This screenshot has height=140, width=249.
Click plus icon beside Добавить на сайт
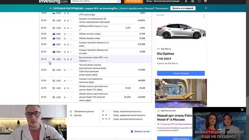click(132, 131)
